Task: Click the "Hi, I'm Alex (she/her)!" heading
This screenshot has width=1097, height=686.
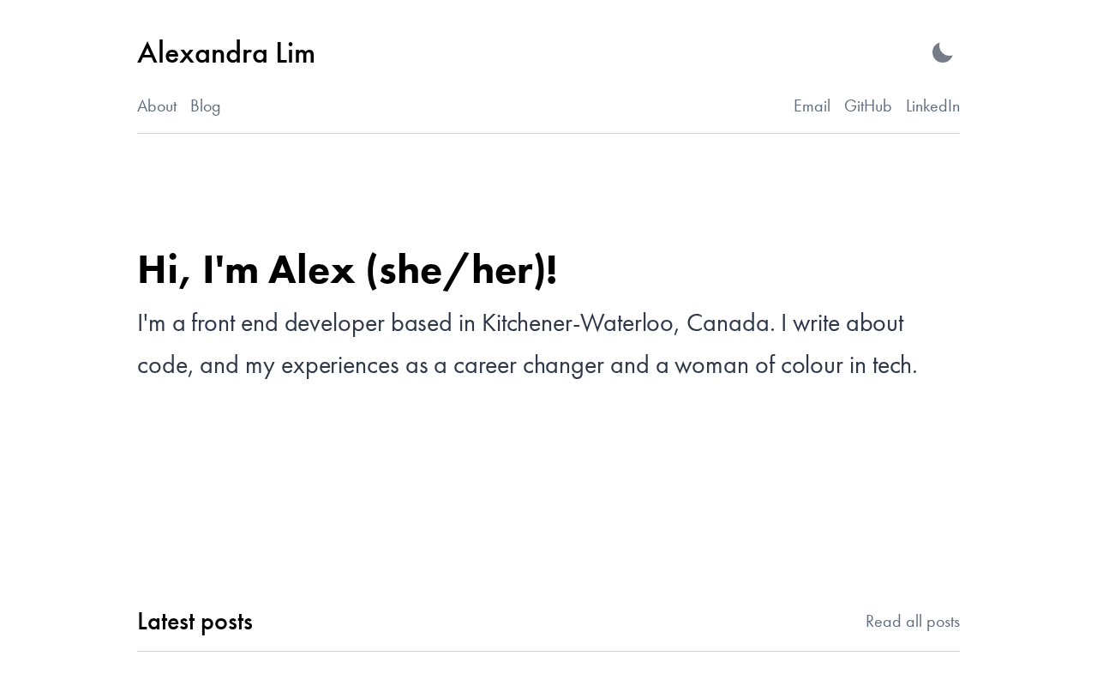Action: pyautogui.click(x=347, y=270)
